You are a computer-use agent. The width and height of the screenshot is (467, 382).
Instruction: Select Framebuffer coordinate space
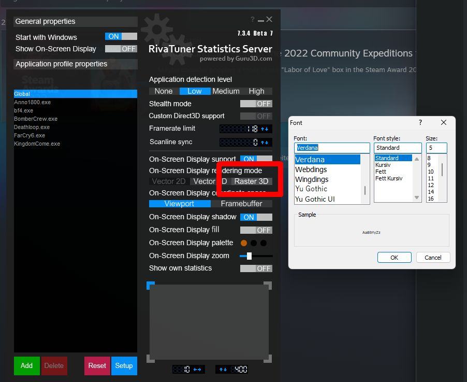[x=242, y=204]
